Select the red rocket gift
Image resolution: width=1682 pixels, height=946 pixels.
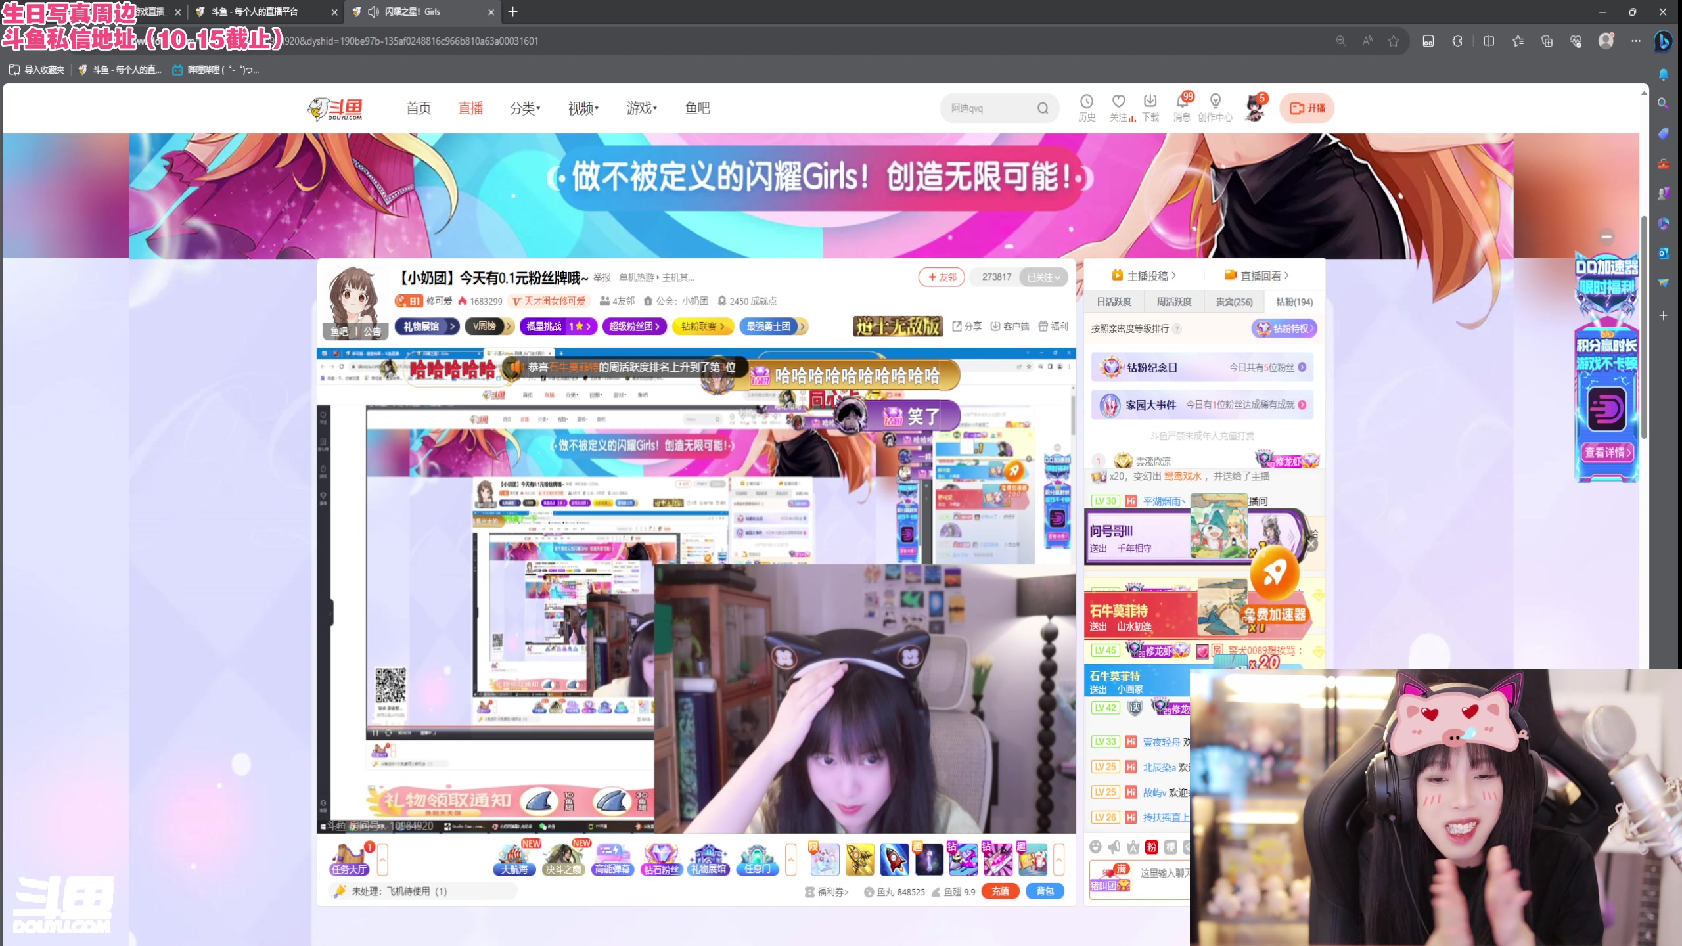click(x=894, y=860)
